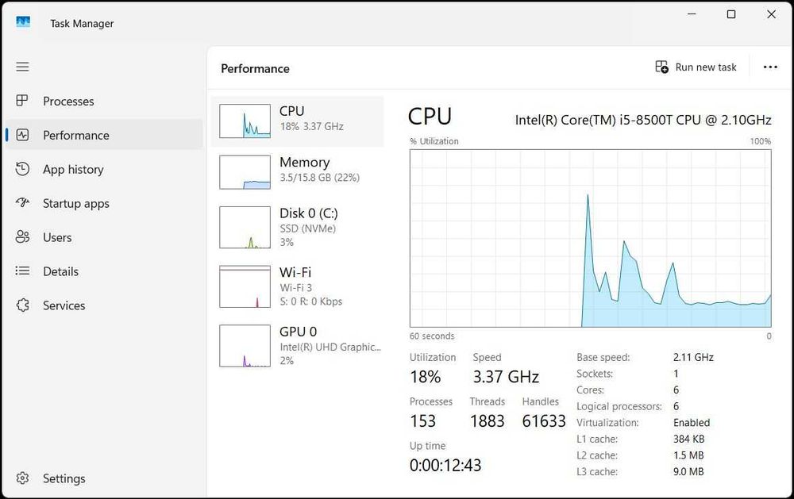Image resolution: width=794 pixels, height=499 pixels.
Task: Open the three-dot more options menu
Action: 769,67
